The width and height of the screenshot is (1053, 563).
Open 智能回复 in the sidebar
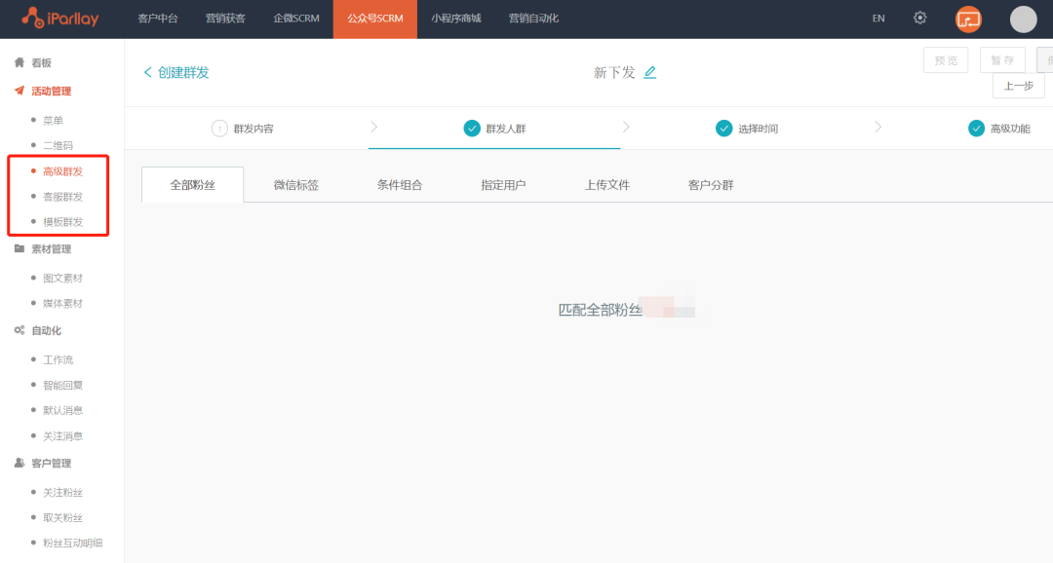(x=63, y=385)
